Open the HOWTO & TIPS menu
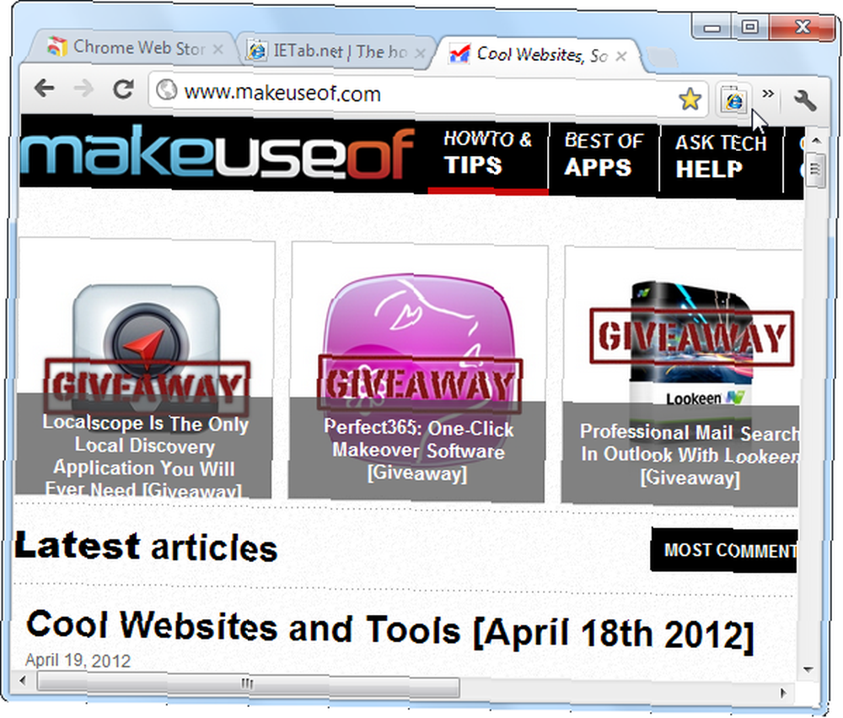 (487, 154)
